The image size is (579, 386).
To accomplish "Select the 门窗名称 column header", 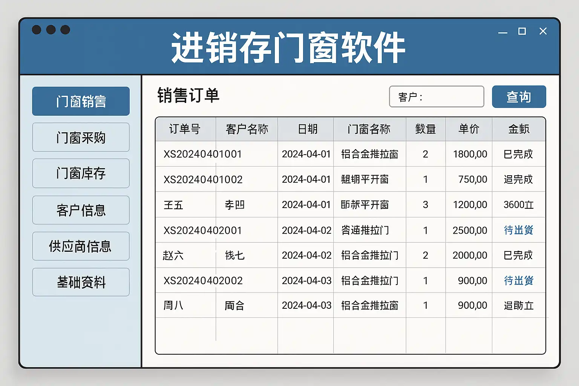I will (369, 129).
